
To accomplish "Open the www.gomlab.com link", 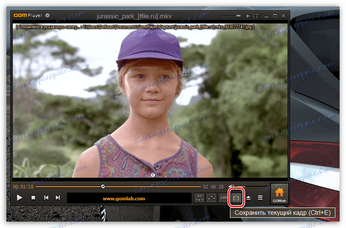I will pos(124,199).
